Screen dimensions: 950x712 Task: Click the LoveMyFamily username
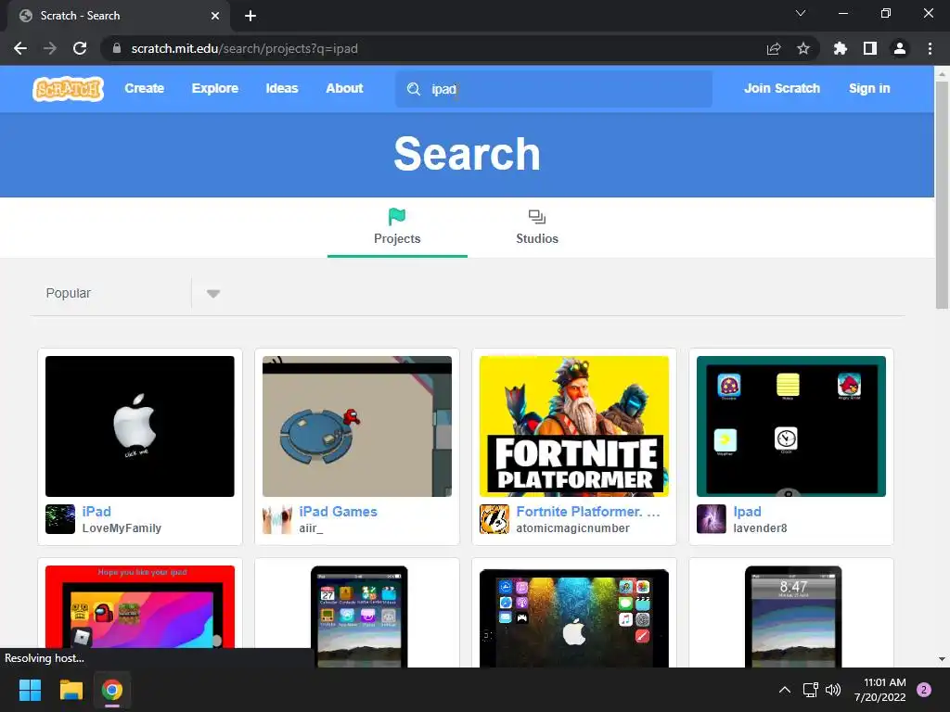[122, 528]
